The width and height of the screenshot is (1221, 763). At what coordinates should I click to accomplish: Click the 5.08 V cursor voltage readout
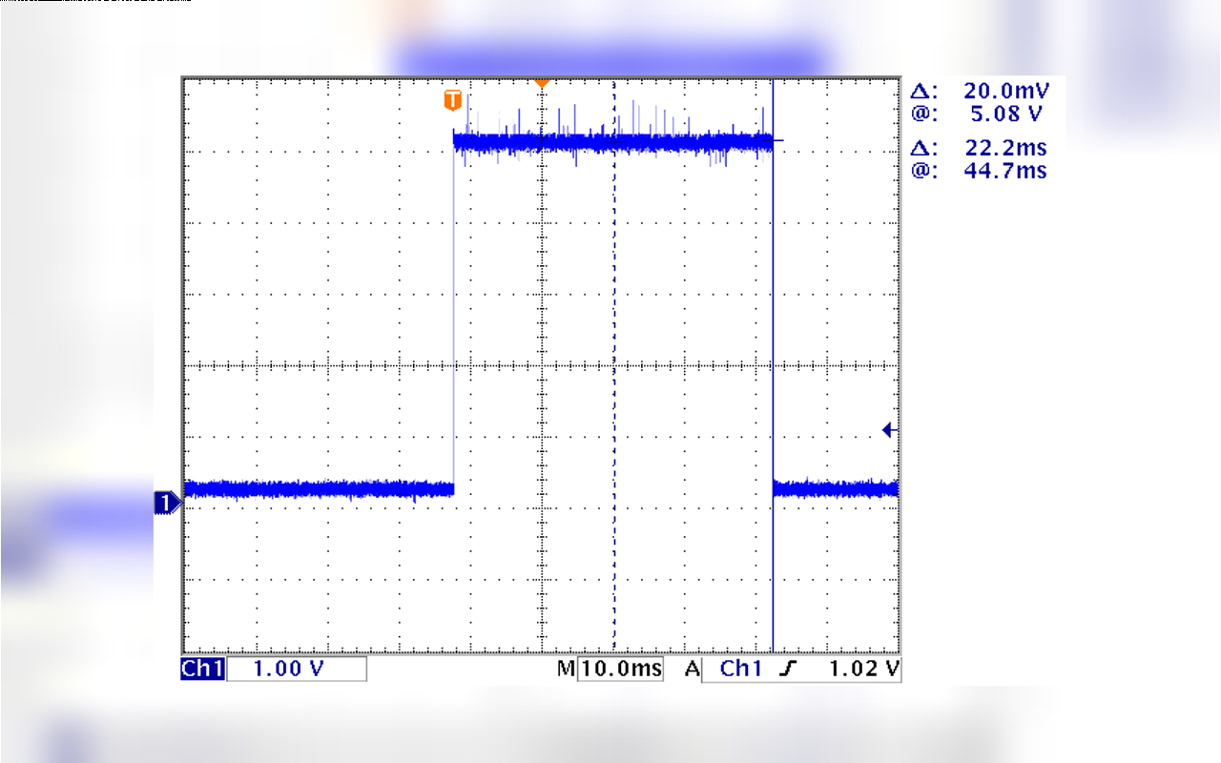[x=1006, y=113]
